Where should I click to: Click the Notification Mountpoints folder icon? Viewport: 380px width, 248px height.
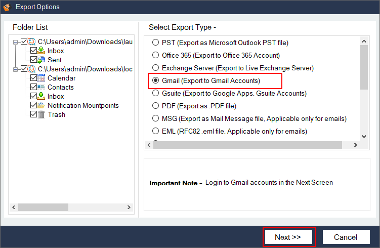point(41,106)
